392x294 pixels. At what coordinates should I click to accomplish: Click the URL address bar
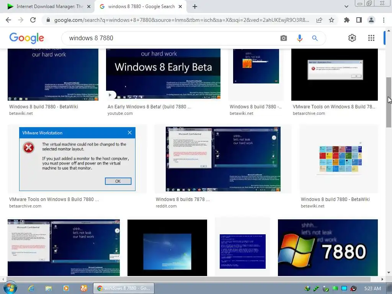click(181, 20)
